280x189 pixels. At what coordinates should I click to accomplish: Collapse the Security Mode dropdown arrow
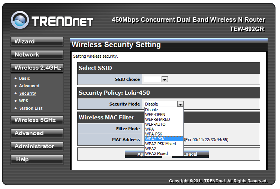(180, 104)
